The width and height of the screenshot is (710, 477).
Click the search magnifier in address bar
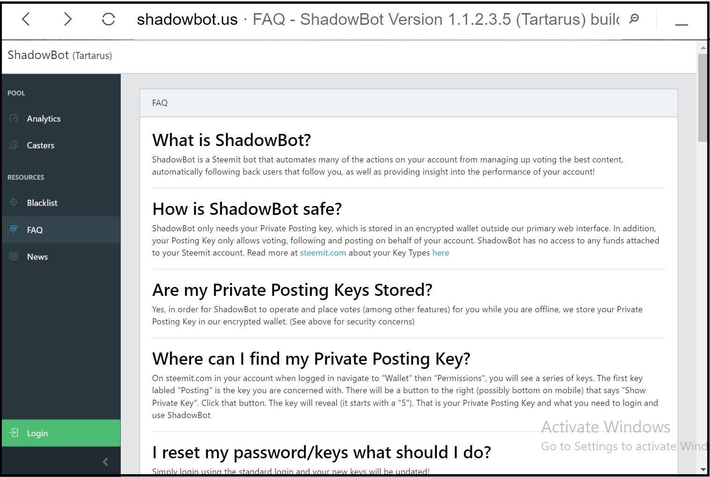click(634, 19)
